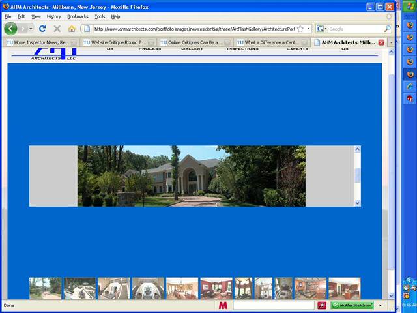Reload the current page
The height and width of the screenshot is (313, 417).
pyautogui.click(x=42, y=29)
